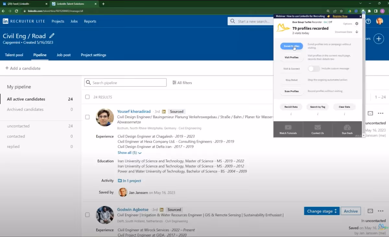Open more options for Godwin Agbotse

[381, 211]
